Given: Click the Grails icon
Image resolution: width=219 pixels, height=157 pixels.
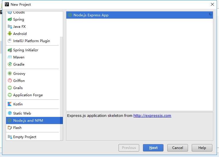Looking at the screenshot, I should pos(10,88).
